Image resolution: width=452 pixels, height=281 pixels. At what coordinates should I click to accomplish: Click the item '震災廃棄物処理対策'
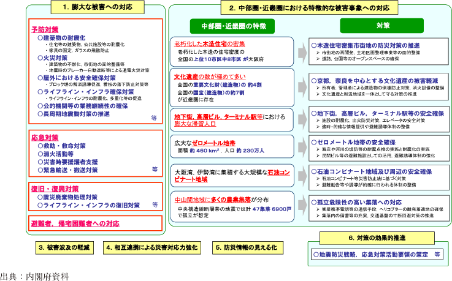point(67,197)
